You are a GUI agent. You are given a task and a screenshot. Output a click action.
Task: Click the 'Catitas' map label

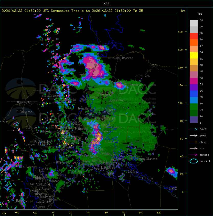133,172
